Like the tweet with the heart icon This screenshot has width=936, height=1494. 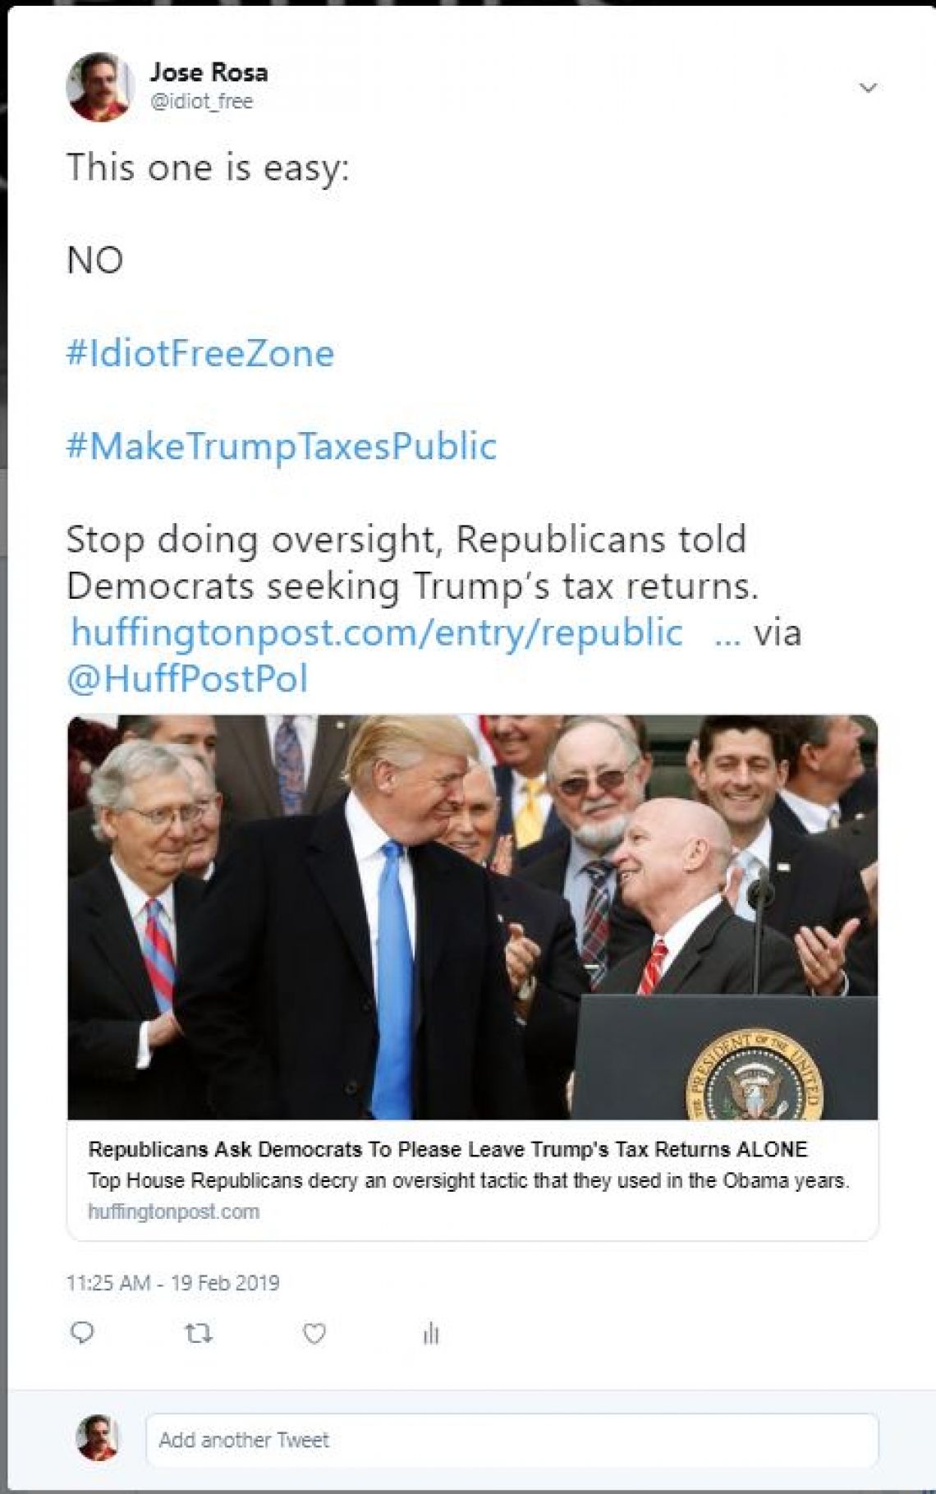pos(314,1333)
